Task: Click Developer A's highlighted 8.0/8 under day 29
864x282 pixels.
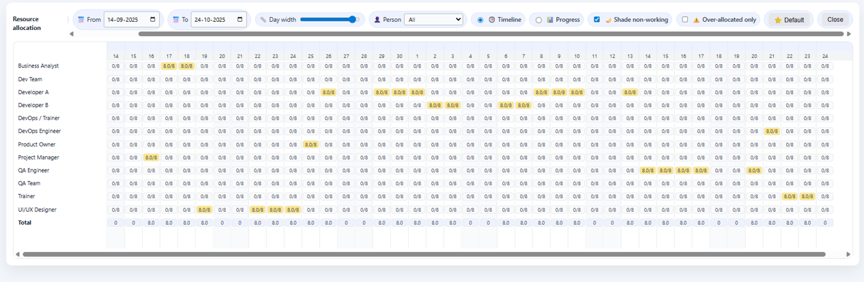Action: pos(381,92)
